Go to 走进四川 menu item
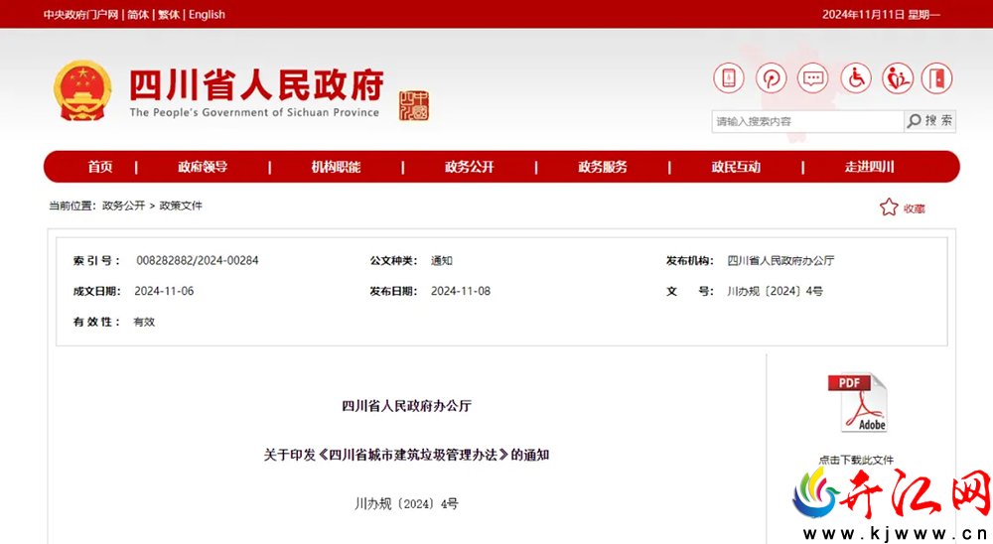 click(x=870, y=167)
